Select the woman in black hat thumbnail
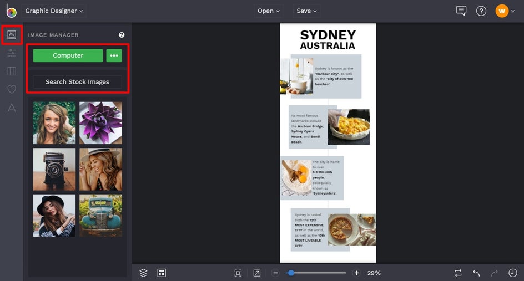The width and height of the screenshot is (524, 281). tap(54, 216)
